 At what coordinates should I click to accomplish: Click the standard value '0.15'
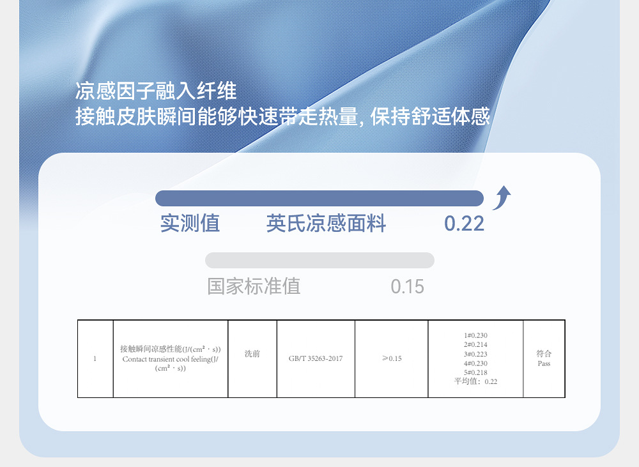coord(408,287)
